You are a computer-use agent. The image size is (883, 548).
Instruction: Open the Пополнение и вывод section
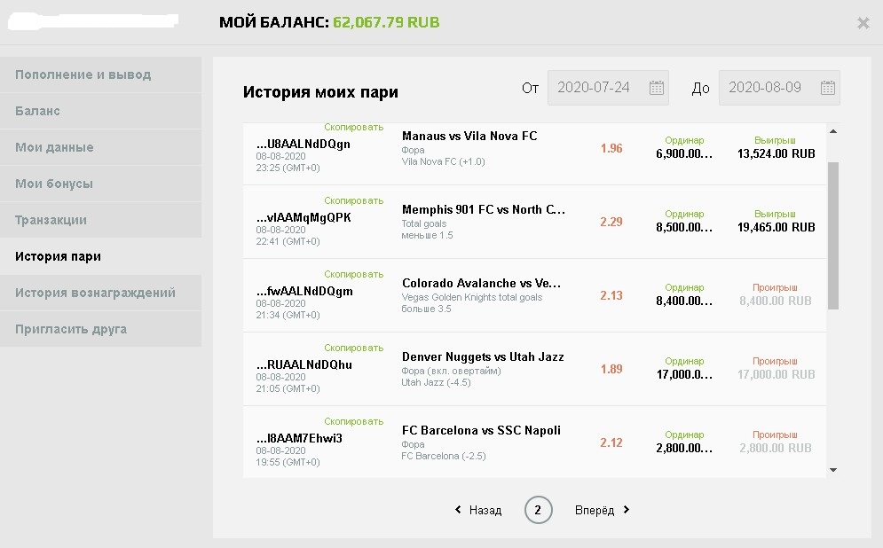[x=101, y=74]
